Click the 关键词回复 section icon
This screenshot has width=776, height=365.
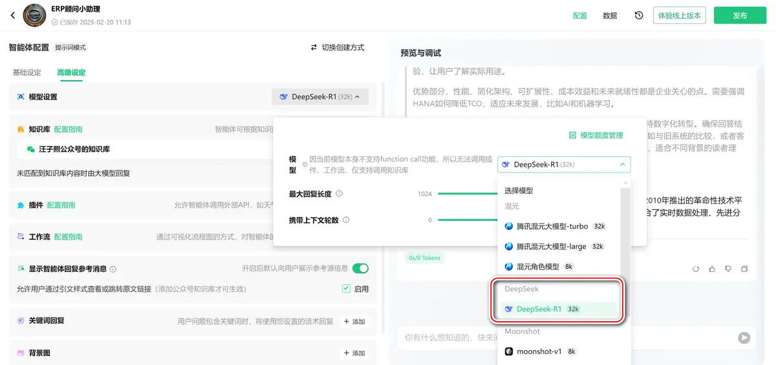coord(21,321)
